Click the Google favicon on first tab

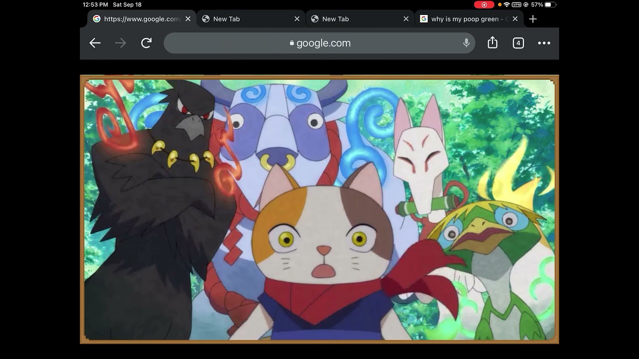[97, 19]
